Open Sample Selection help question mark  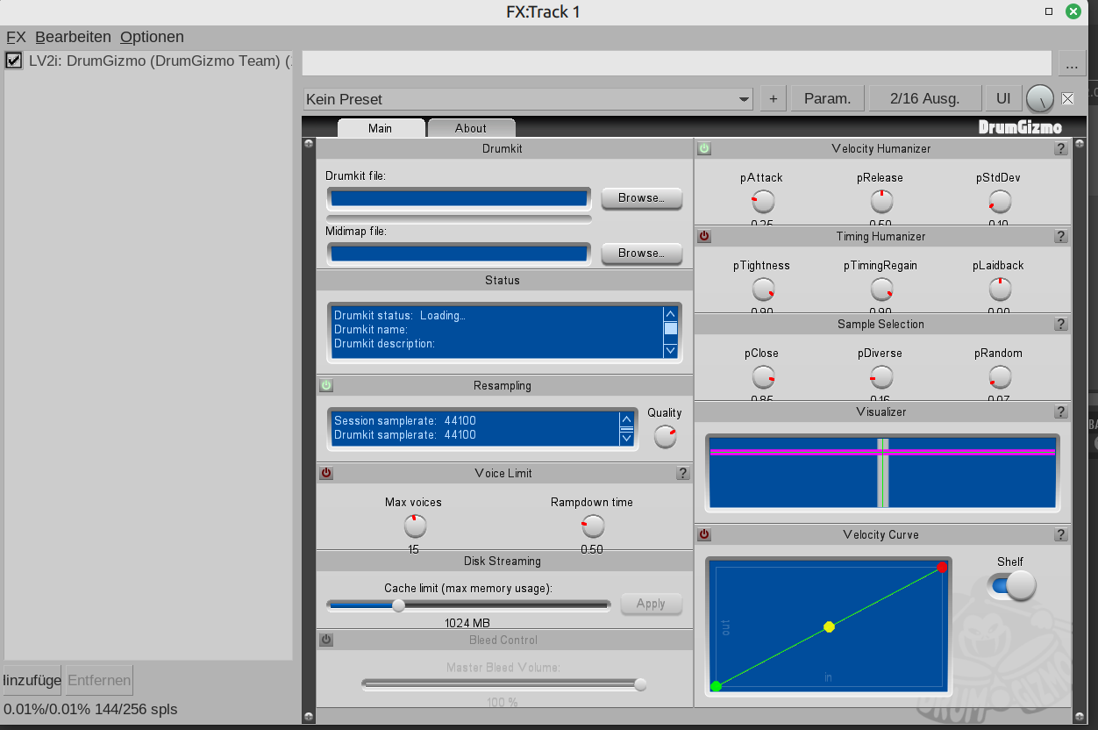click(1060, 325)
